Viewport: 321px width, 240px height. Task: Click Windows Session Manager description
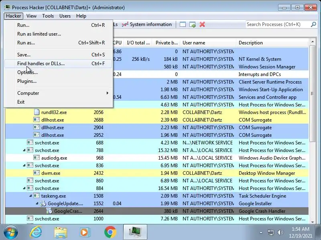267,67
